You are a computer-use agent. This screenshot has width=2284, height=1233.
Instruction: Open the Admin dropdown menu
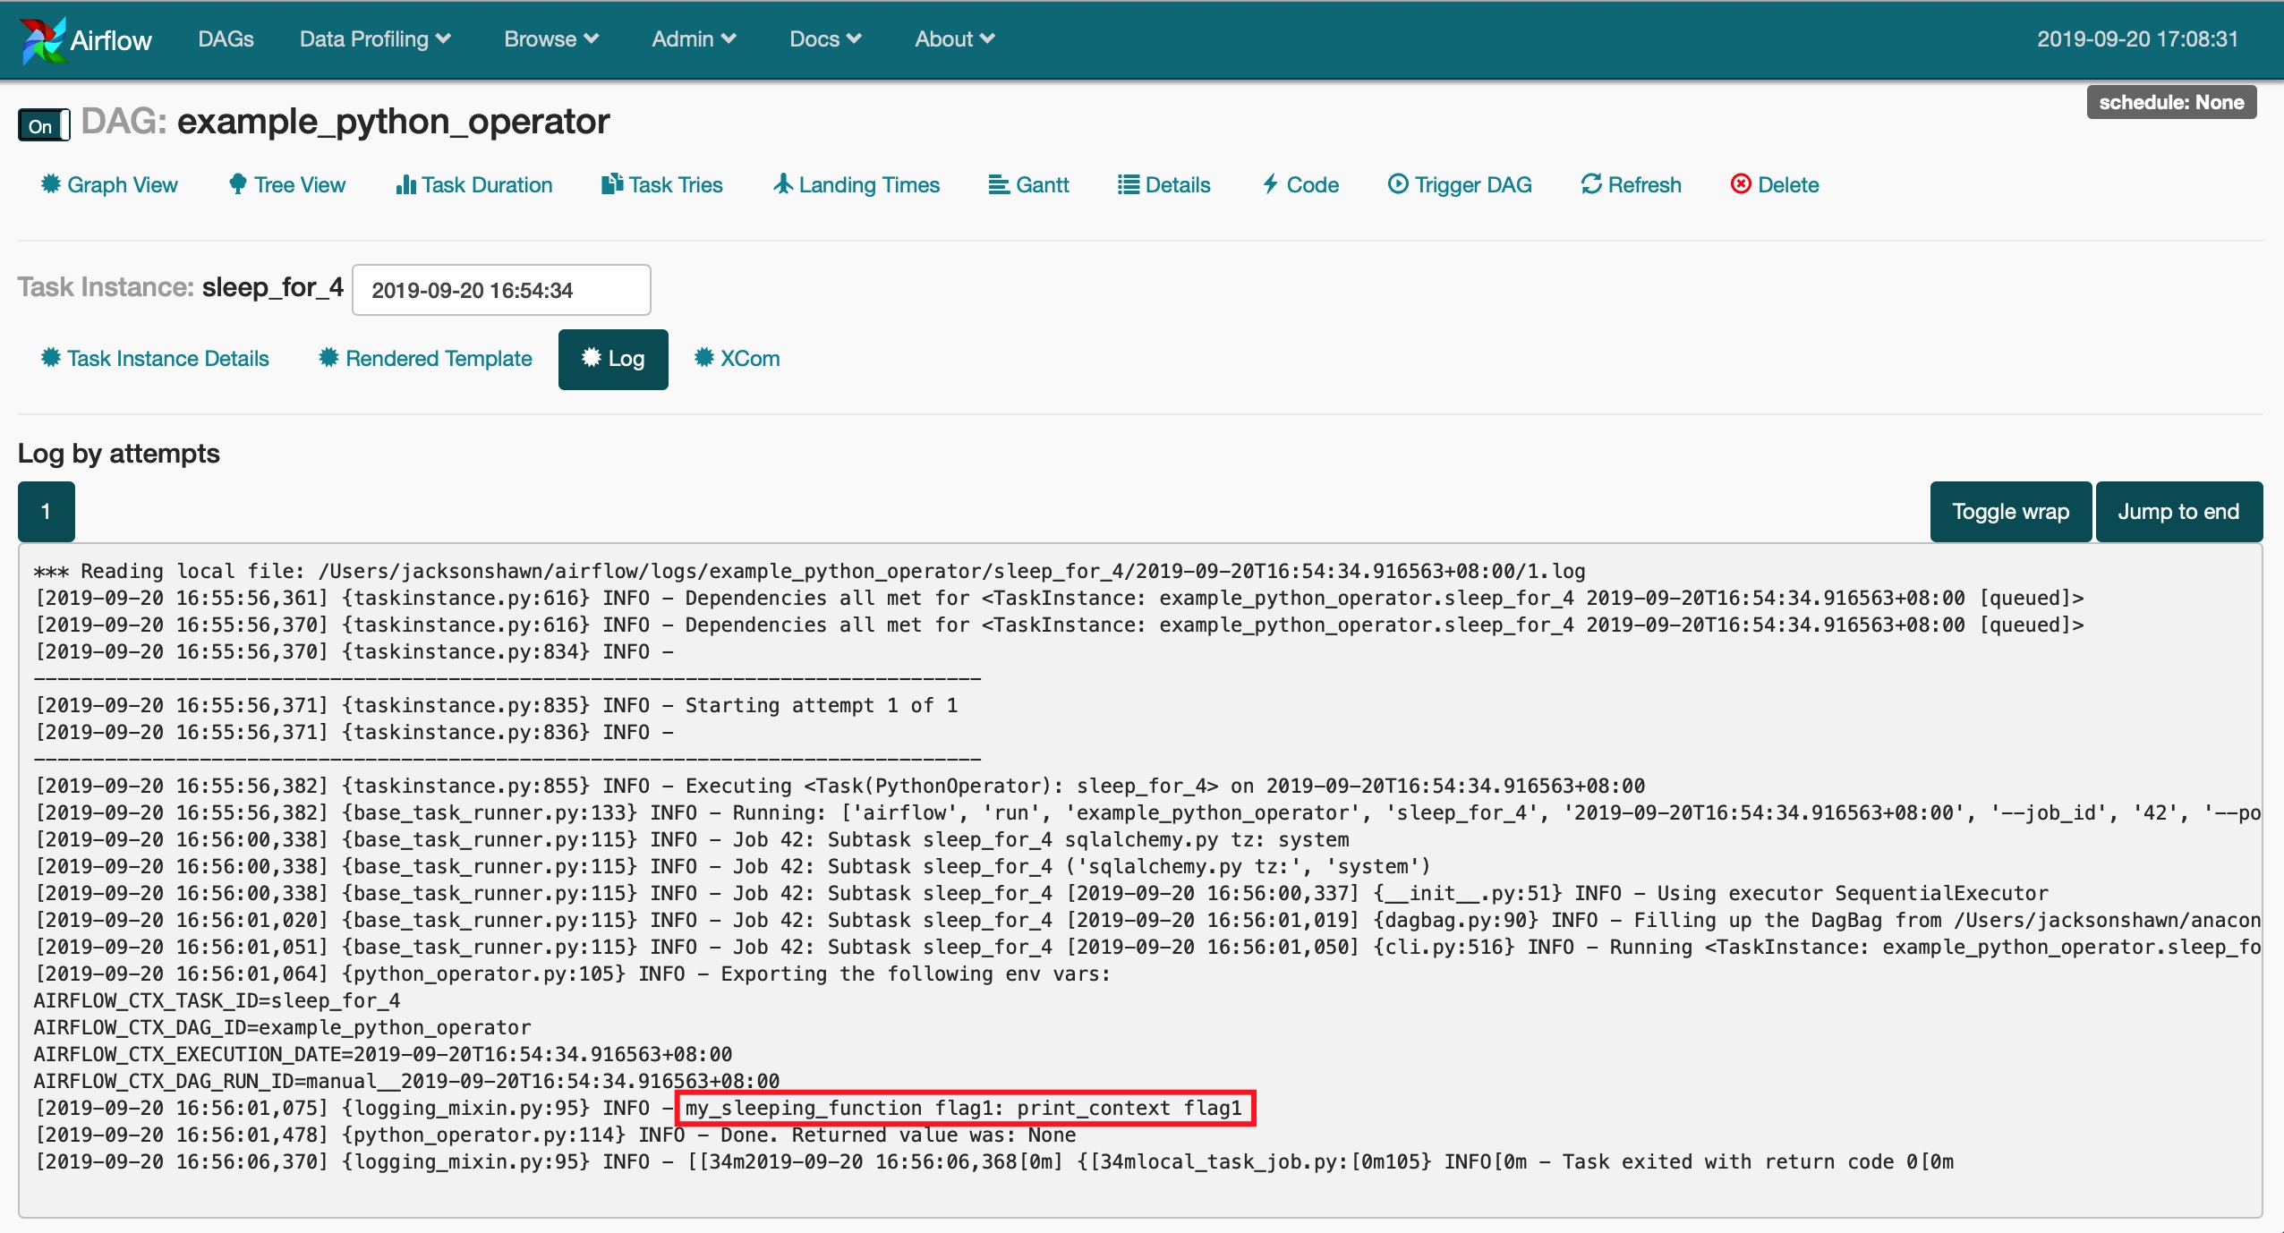(693, 39)
